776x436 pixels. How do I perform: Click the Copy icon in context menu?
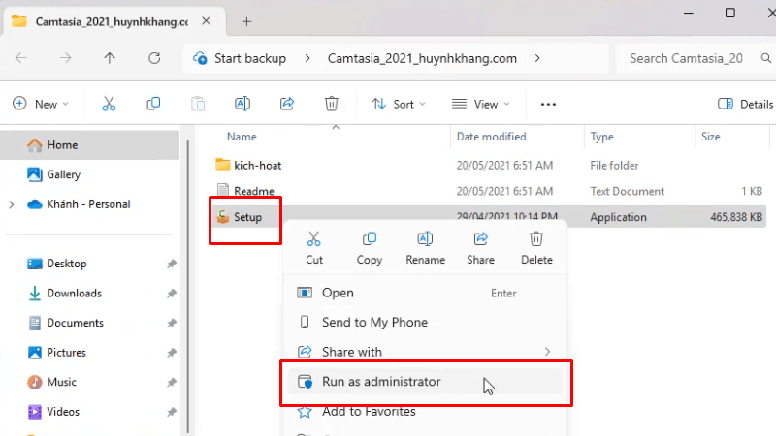369,239
